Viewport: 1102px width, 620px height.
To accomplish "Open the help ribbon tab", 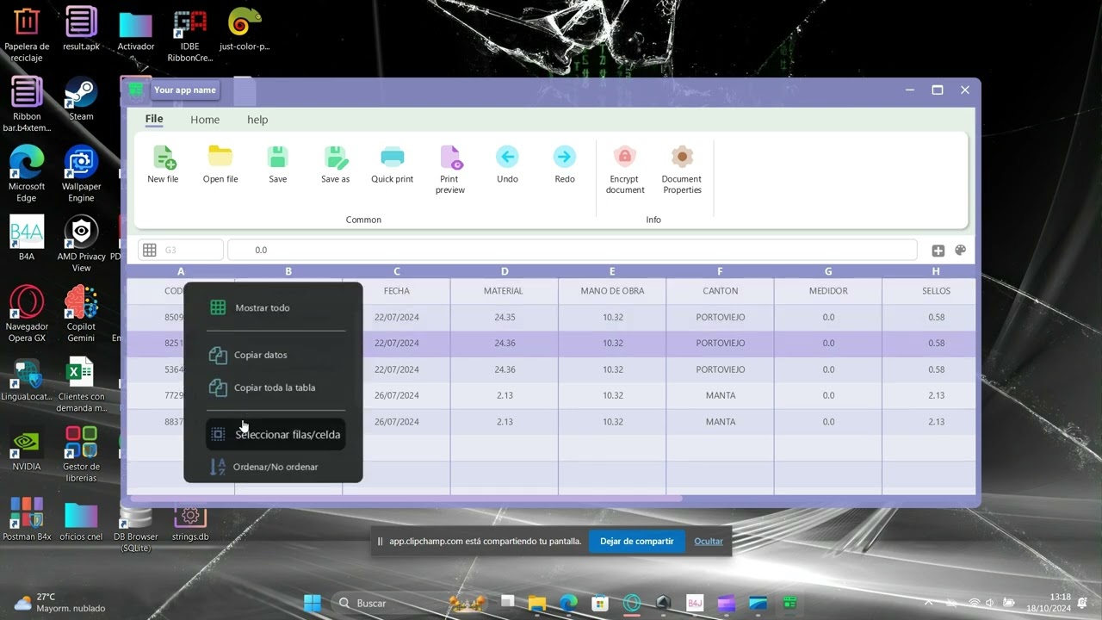I will (x=257, y=120).
